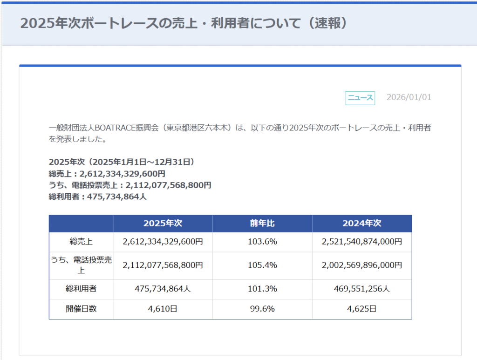Click the bold 総利用者 summary line above the table

pos(97,197)
